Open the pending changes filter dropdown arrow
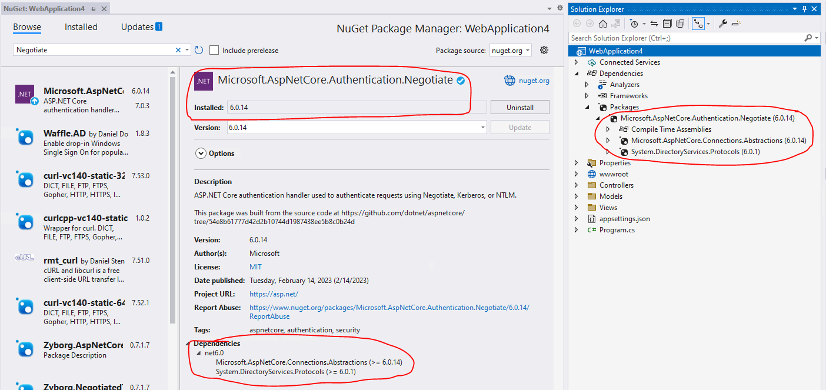Image resolution: width=826 pixels, height=390 pixels. pos(644,24)
